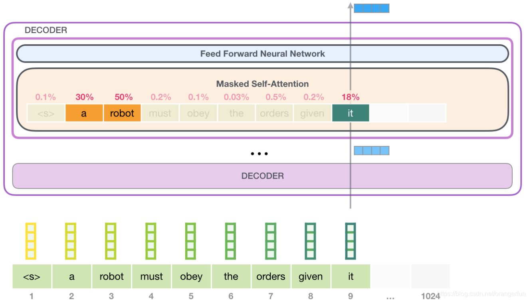This screenshot has width=529, height=301.
Task: Click the faded 'must' attention token
Action: coord(160,113)
